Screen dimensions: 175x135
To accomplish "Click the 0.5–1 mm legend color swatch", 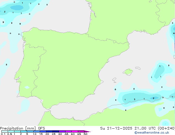I will 11,131.
